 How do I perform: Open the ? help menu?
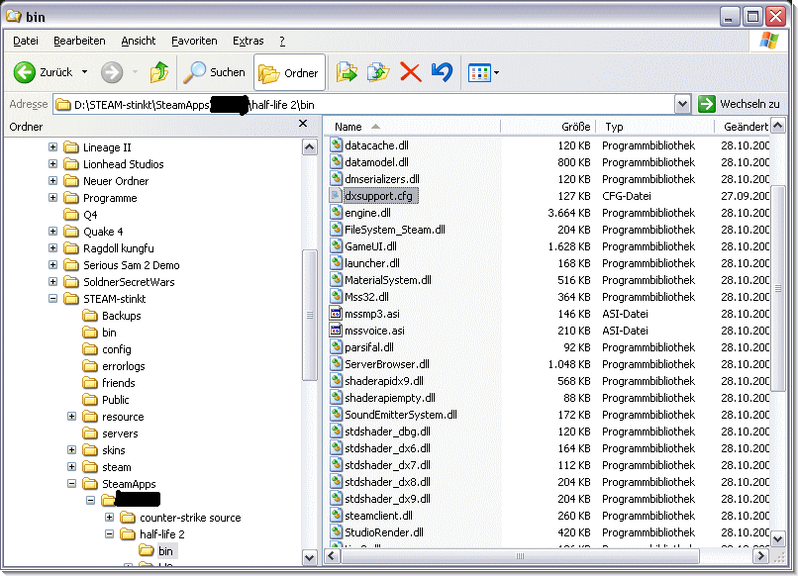282,41
